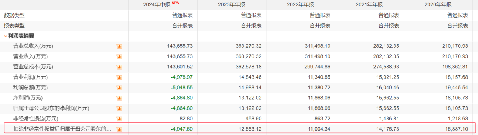Click the highlighted 扣除非经常性损益后归属于母公司股东的 label
Image resolution: width=478 pixels, height=135 pixels.
[x=62, y=129]
